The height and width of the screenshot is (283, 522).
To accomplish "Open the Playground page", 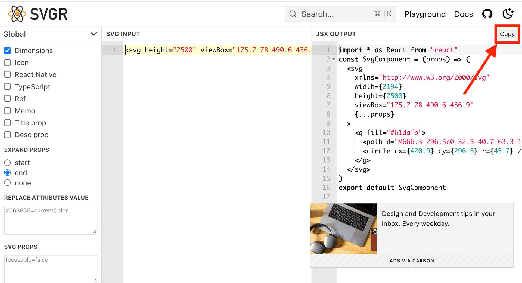I will (x=425, y=14).
